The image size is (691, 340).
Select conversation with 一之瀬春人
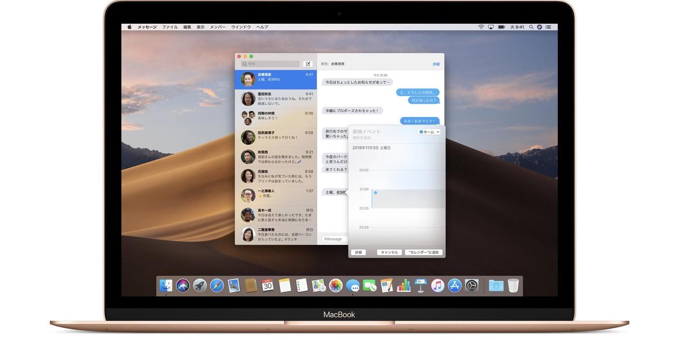276,196
